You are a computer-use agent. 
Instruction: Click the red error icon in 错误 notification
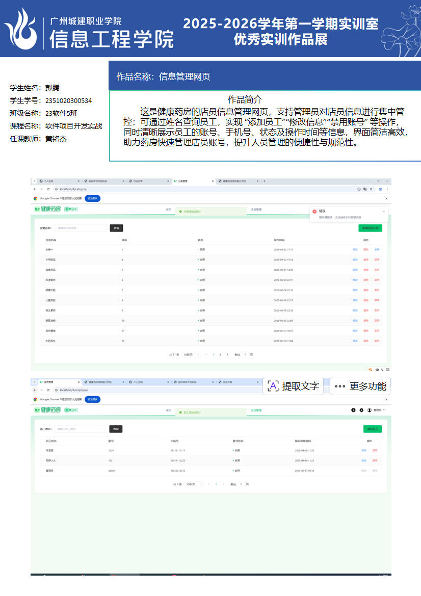[x=314, y=211]
